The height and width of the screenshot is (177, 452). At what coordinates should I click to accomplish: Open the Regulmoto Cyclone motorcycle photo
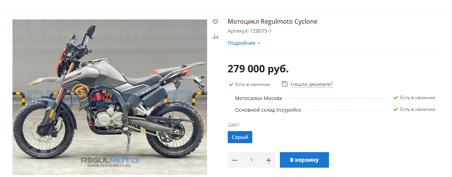coord(109,97)
